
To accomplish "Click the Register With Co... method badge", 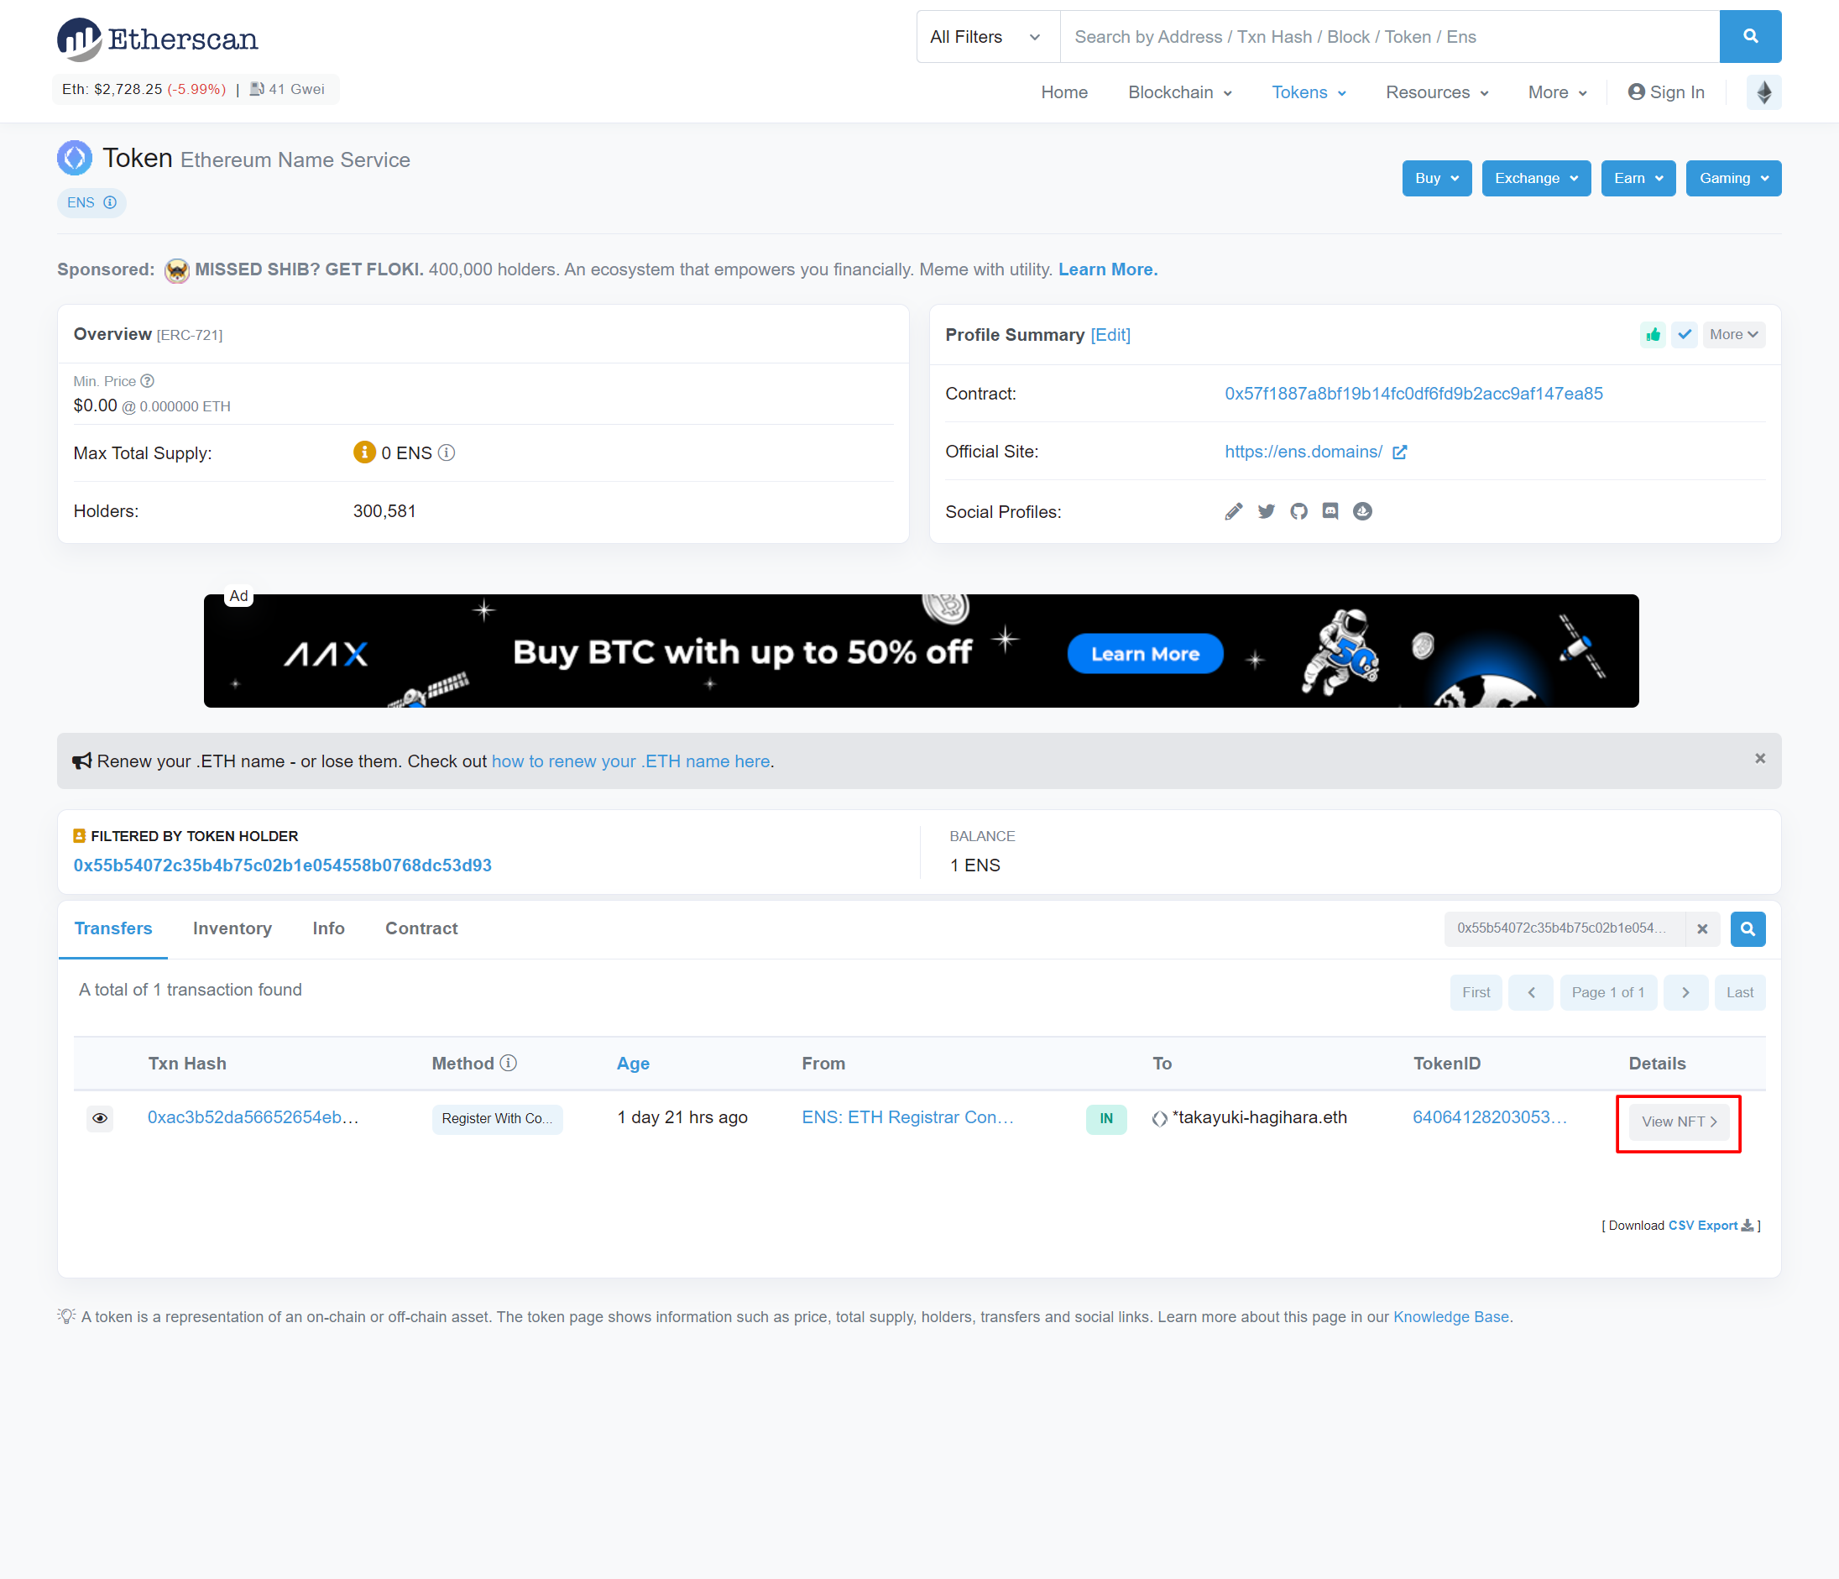I will pyautogui.click(x=497, y=1118).
